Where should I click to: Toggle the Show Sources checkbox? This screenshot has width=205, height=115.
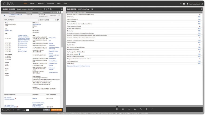pyautogui.click(x=39, y=20)
